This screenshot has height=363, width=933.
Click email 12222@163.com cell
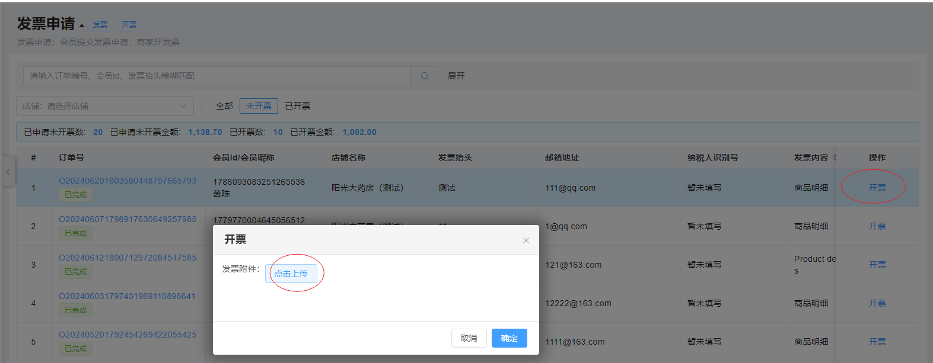578,303
